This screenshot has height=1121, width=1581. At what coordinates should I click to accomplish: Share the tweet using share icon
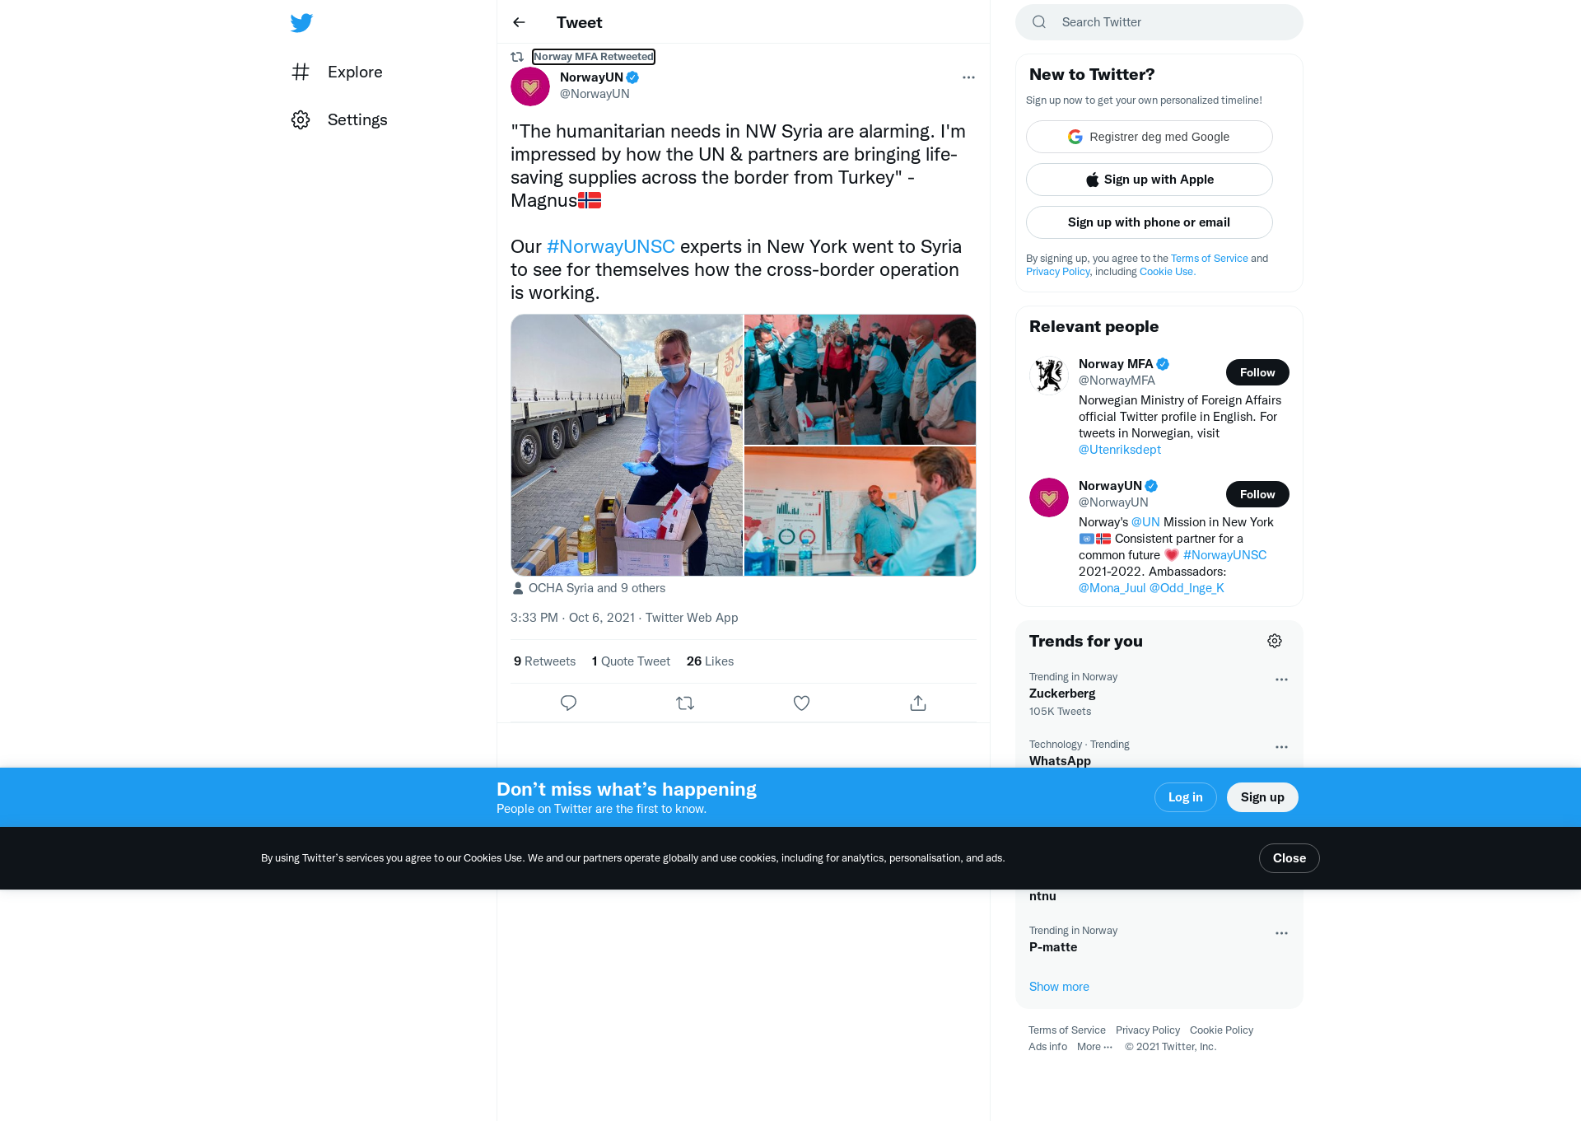tap(918, 703)
